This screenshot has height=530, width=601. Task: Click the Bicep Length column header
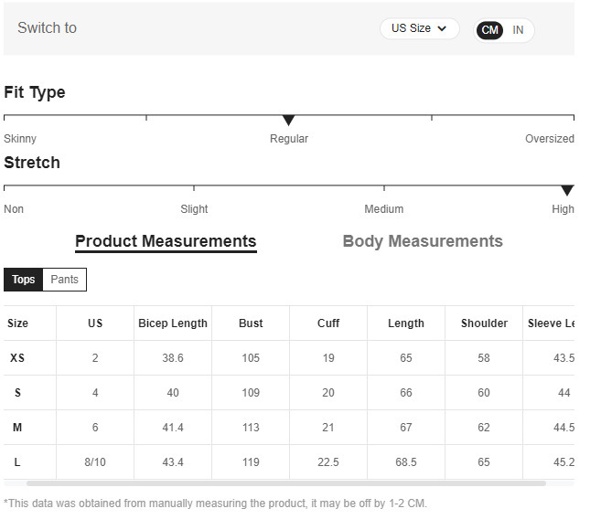(173, 323)
